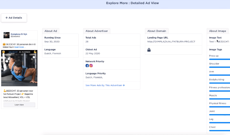Click the 'Image Tags' label

[216, 50]
